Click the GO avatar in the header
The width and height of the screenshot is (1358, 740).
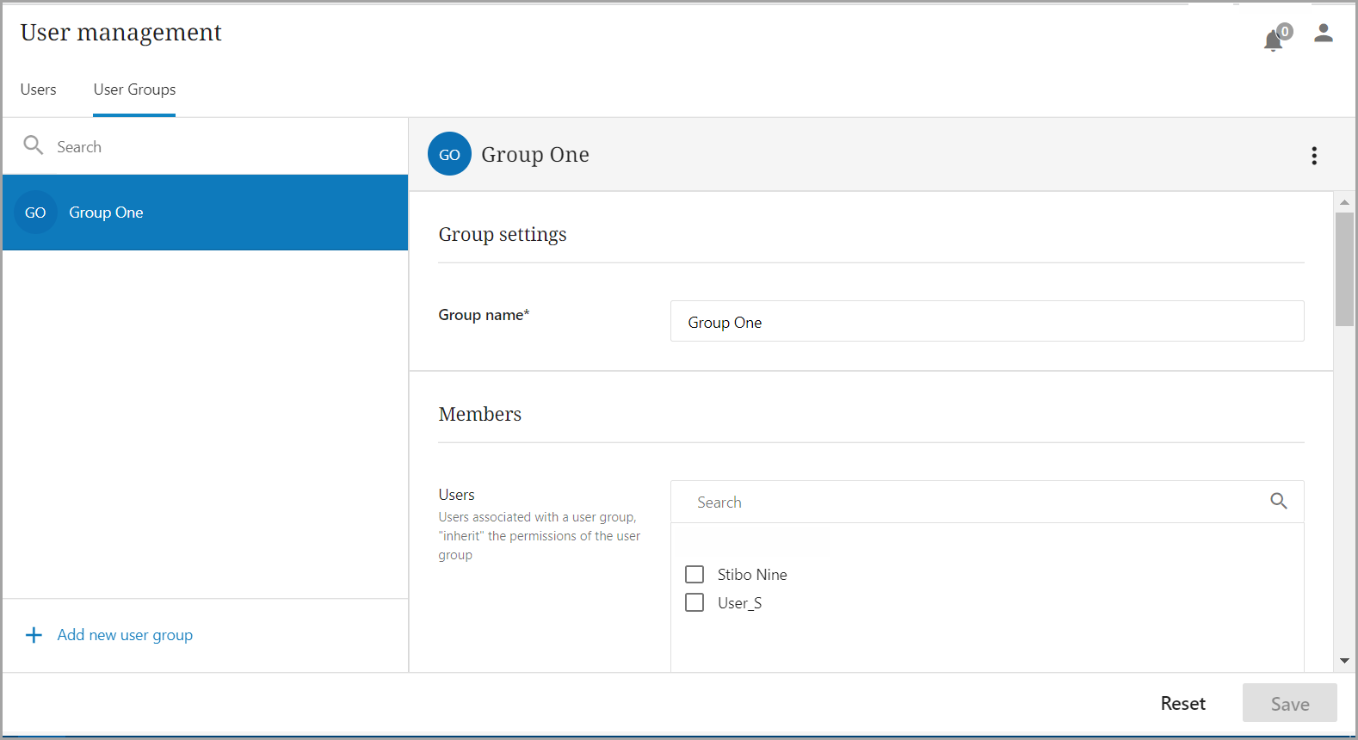point(449,155)
